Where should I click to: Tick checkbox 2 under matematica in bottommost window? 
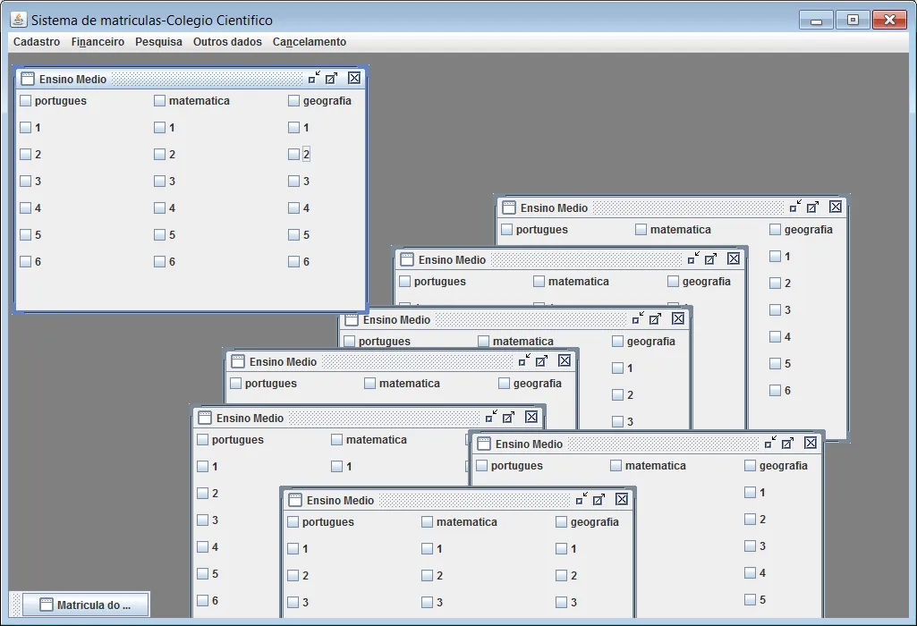pos(432,576)
